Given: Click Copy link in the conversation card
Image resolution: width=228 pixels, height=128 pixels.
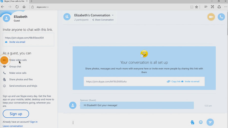Looking at the screenshot, I should (x=176, y=81).
